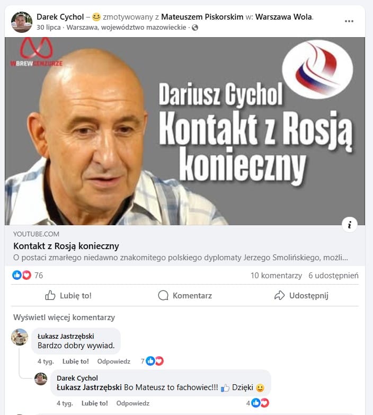Open Mateuszem Piskorskim tagged profile link
This screenshot has height=415, width=373.
[x=202, y=17]
